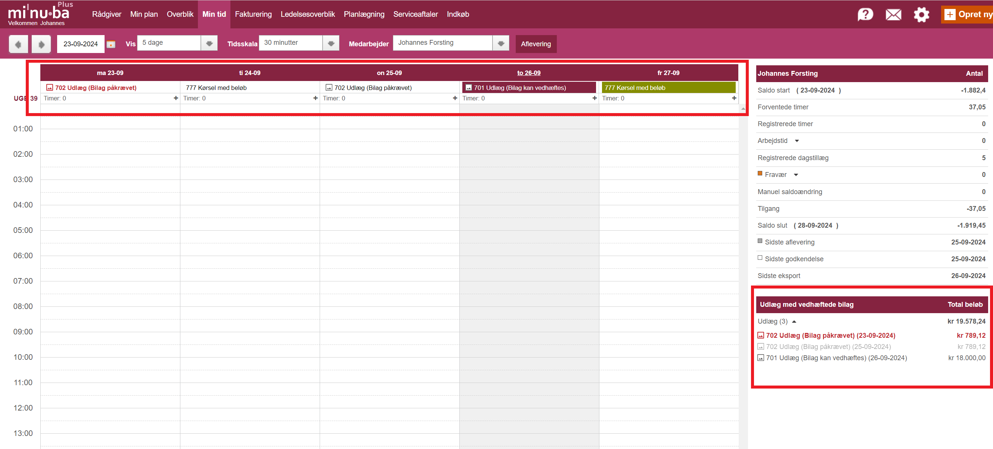Open the Planlægning menu
Image resolution: width=993 pixels, height=449 pixels.
364,14
